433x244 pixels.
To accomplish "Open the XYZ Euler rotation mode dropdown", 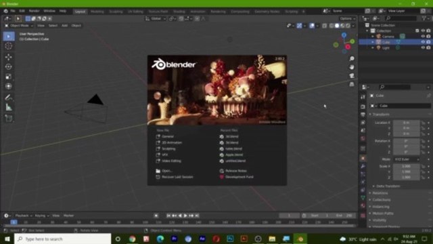I will pyautogui.click(x=407, y=159).
